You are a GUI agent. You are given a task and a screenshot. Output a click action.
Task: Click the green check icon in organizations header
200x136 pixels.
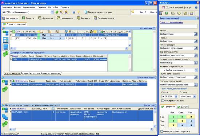click(x=13, y=31)
